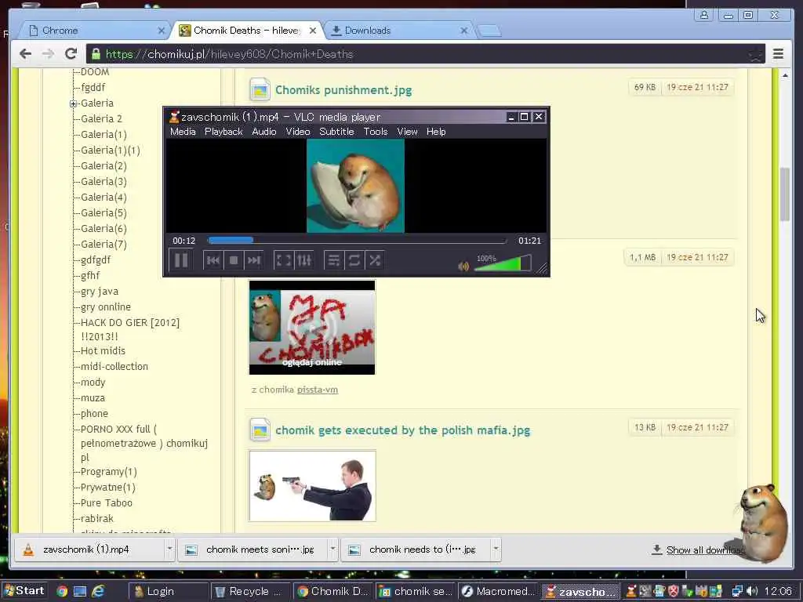Launch Internet Explorer from quick launch
803x602 pixels.
[x=98, y=591]
